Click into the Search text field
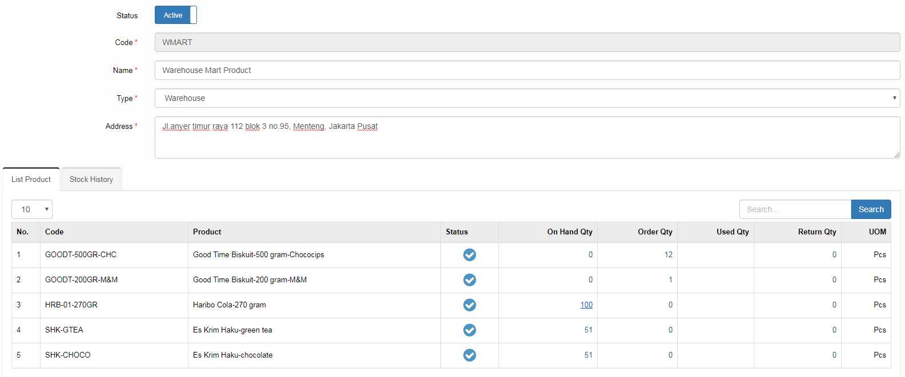This screenshot has width=905, height=377. (x=795, y=209)
